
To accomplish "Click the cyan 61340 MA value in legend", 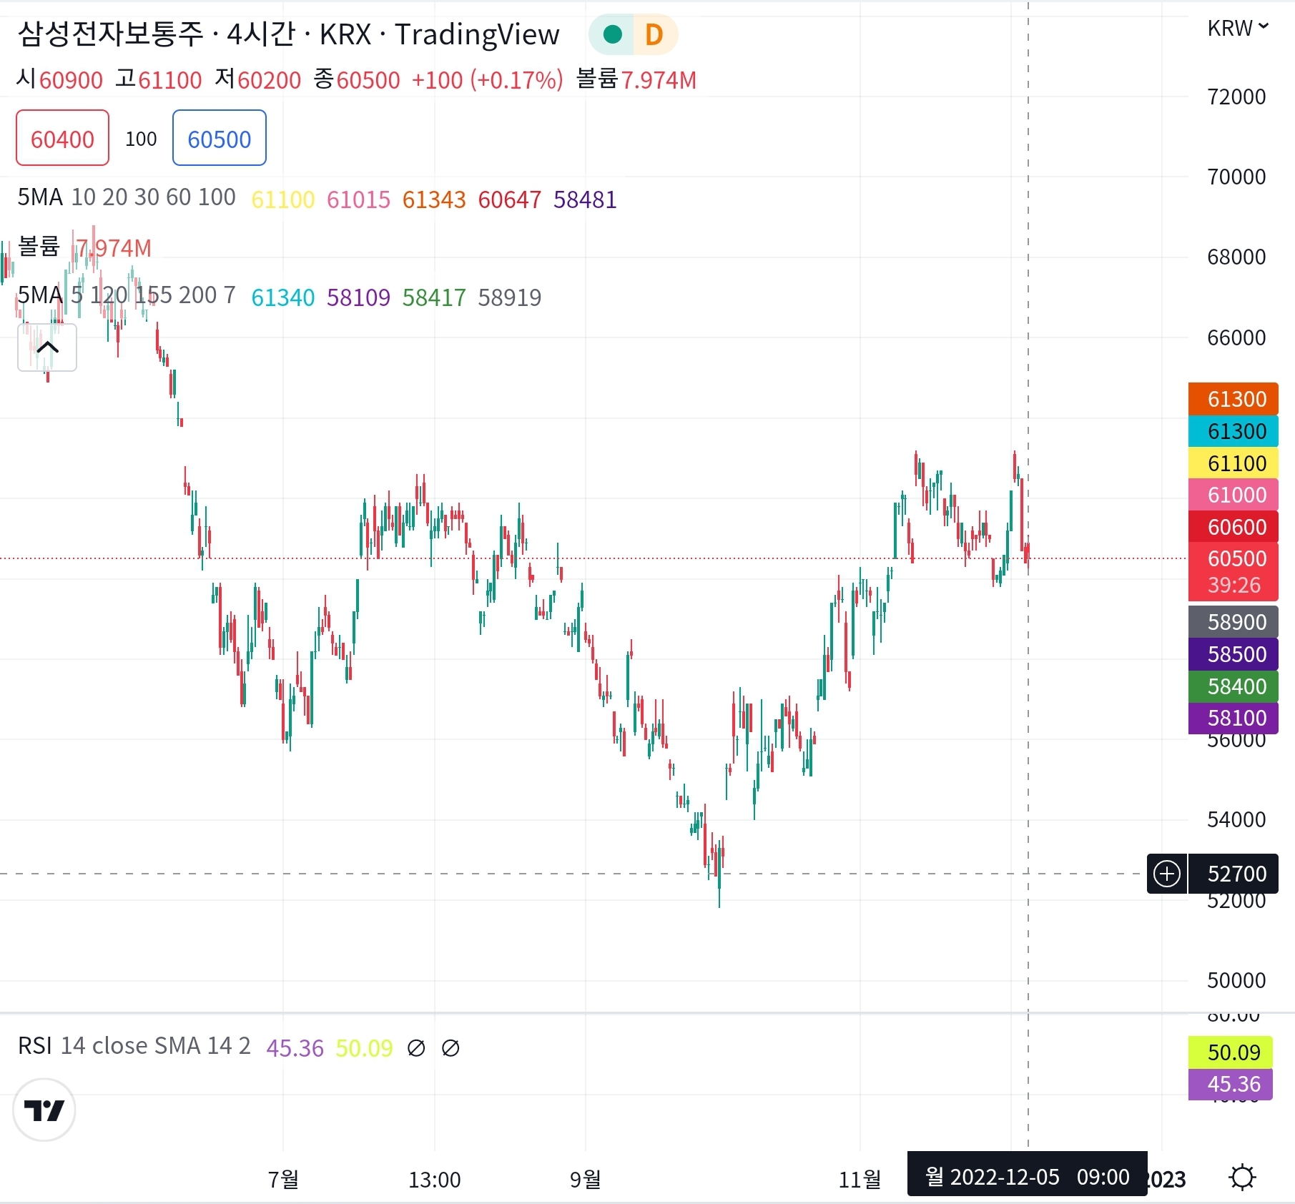I will (283, 297).
